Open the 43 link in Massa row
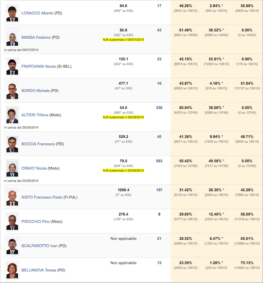 coord(159,30)
